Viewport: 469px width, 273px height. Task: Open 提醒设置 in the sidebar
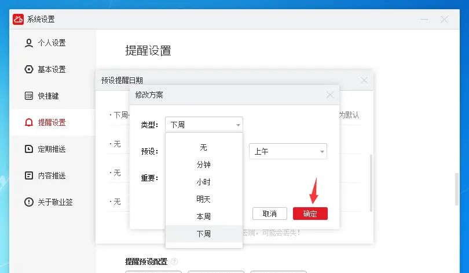coord(52,122)
